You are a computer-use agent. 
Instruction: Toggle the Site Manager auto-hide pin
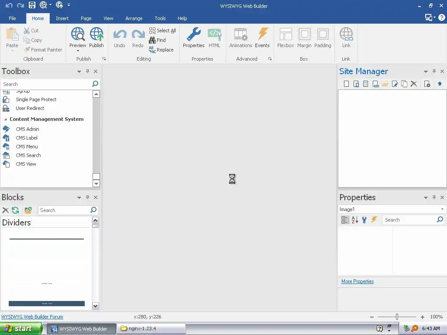pos(434,71)
